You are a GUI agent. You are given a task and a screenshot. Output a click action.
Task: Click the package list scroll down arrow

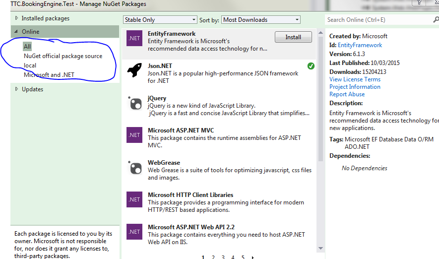[x=321, y=249]
